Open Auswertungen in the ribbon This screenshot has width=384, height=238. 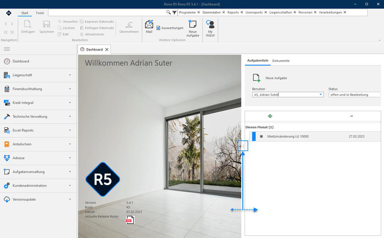[170, 28]
